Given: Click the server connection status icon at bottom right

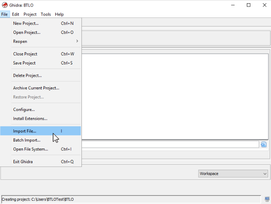Looking at the screenshot, I should click(x=267, y=200).
